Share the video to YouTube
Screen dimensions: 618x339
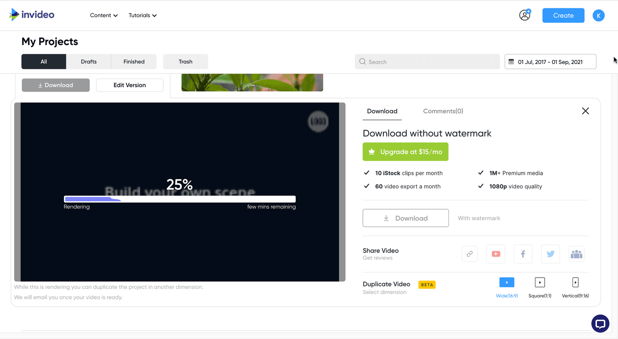pyautogui.click(x=495, y=254)
